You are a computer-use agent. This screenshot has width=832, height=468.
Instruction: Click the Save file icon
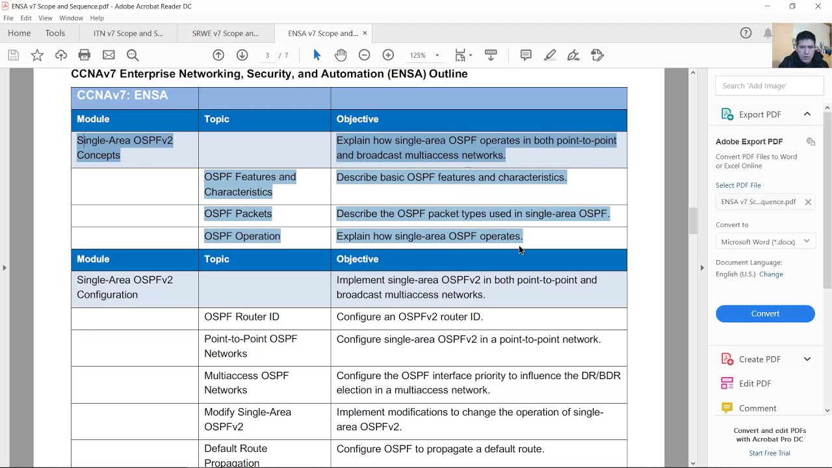coord(13,55)
